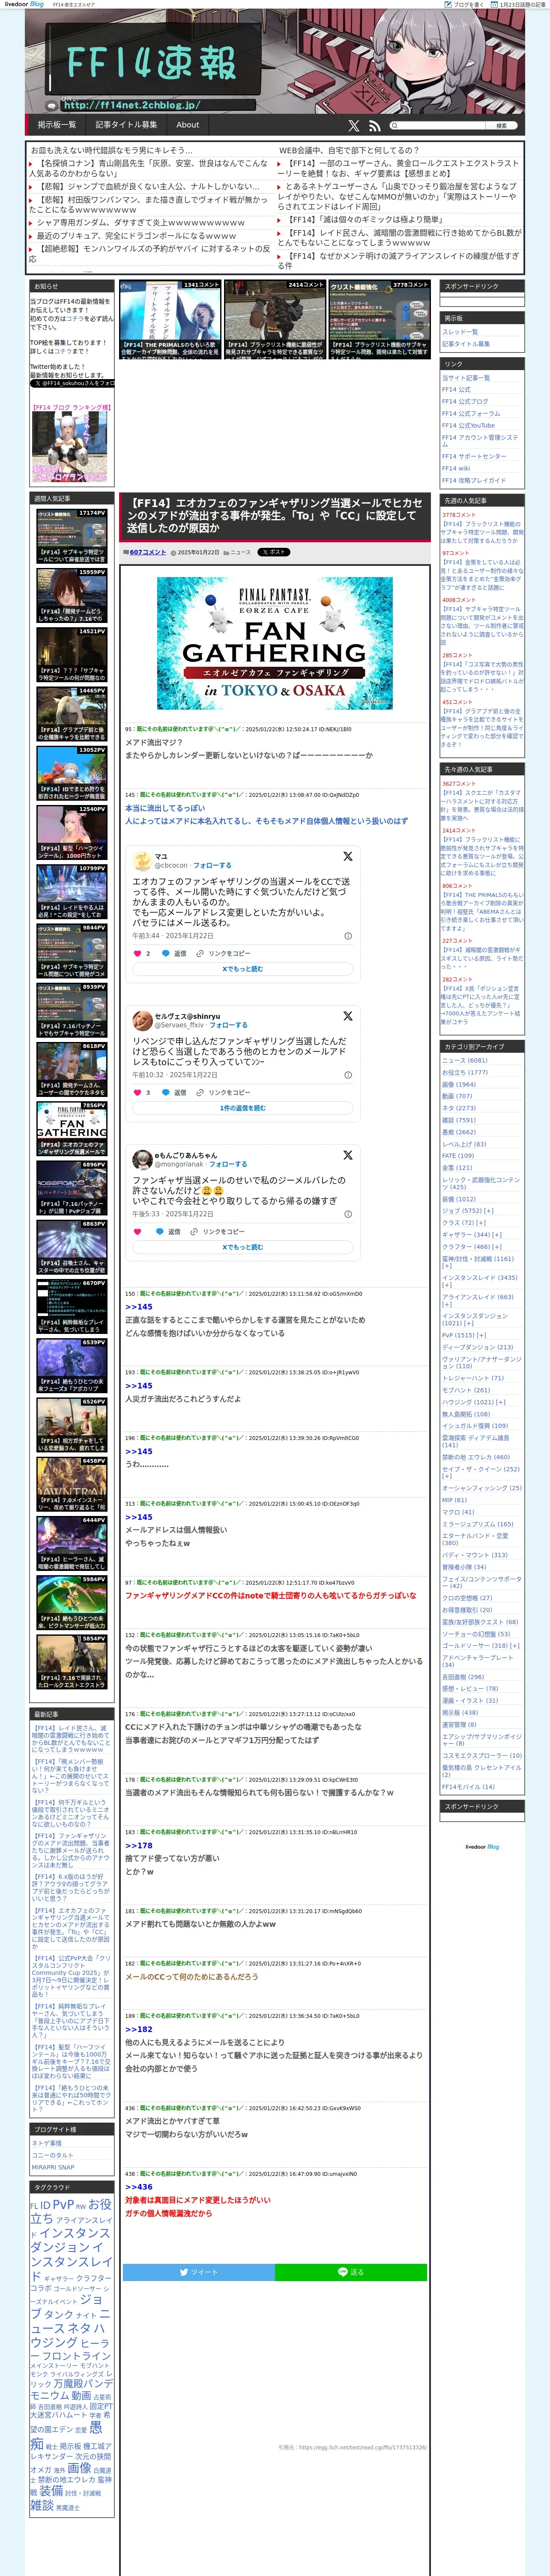
Task: Click the livedoor Blog logo at top left
Action: click(x=24, y=4)
